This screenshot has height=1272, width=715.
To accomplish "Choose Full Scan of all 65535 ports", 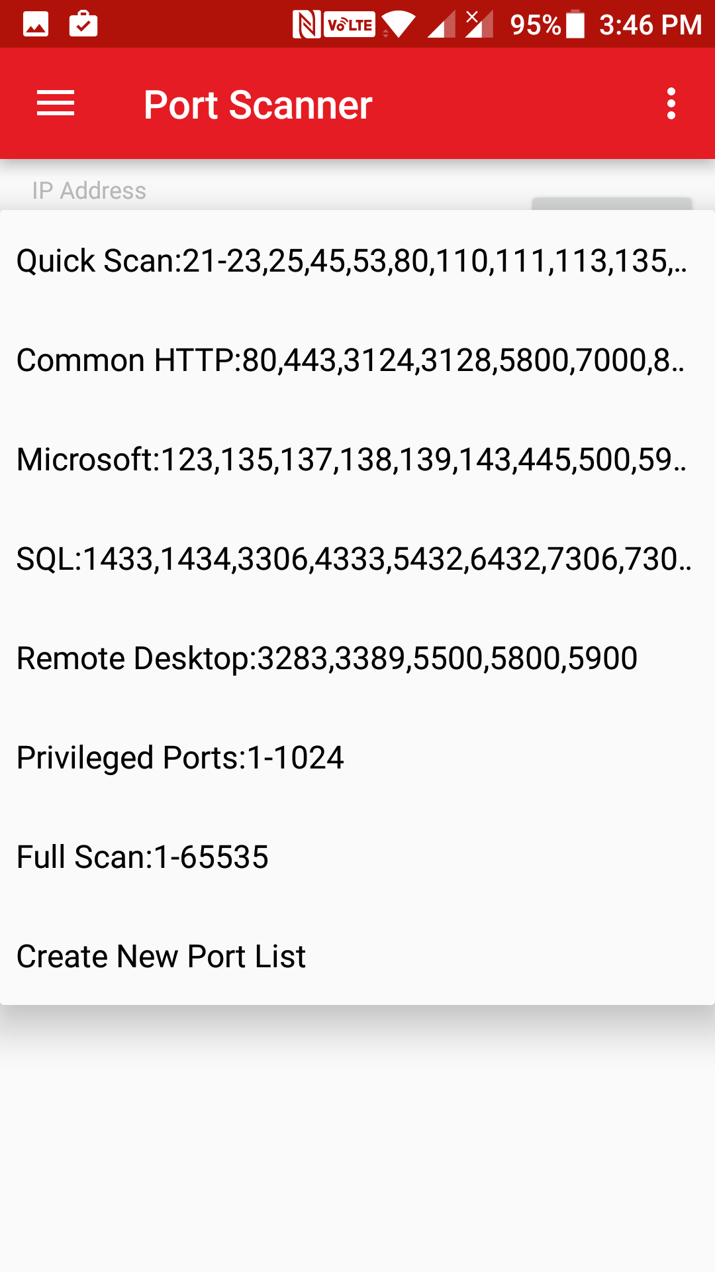I will coord(142,857).
